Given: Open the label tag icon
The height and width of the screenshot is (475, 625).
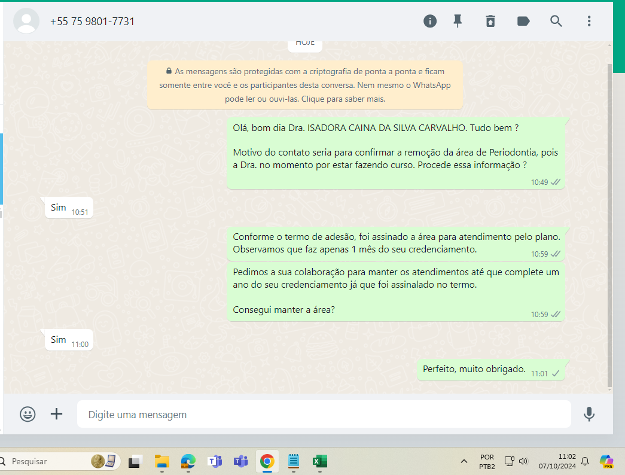Looking at the screenshot, I should [x=523, y=21].
